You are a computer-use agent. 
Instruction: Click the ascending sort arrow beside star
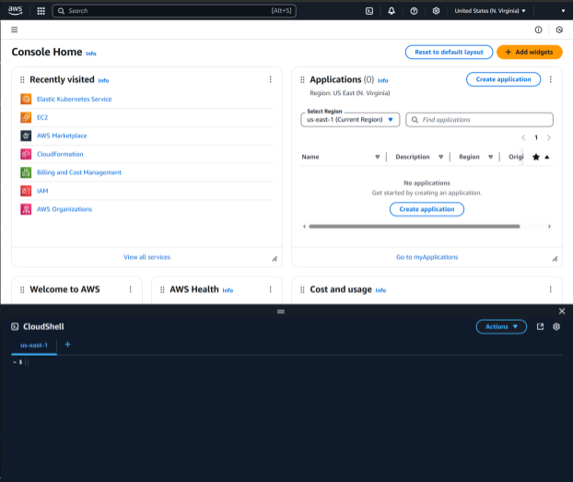coord(546,157)
